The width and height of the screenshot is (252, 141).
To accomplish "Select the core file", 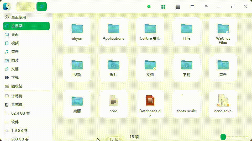I will [113, 104].
